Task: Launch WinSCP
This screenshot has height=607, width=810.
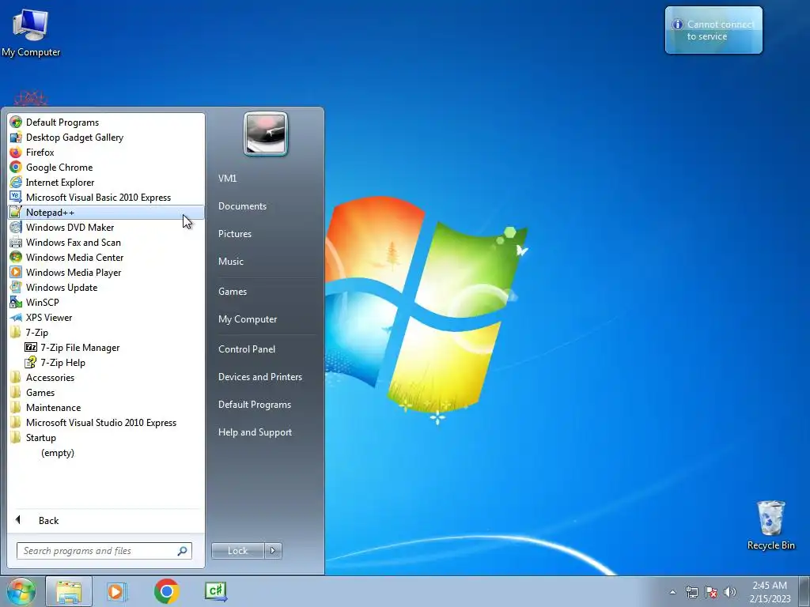Action: (x=106, y=303)
